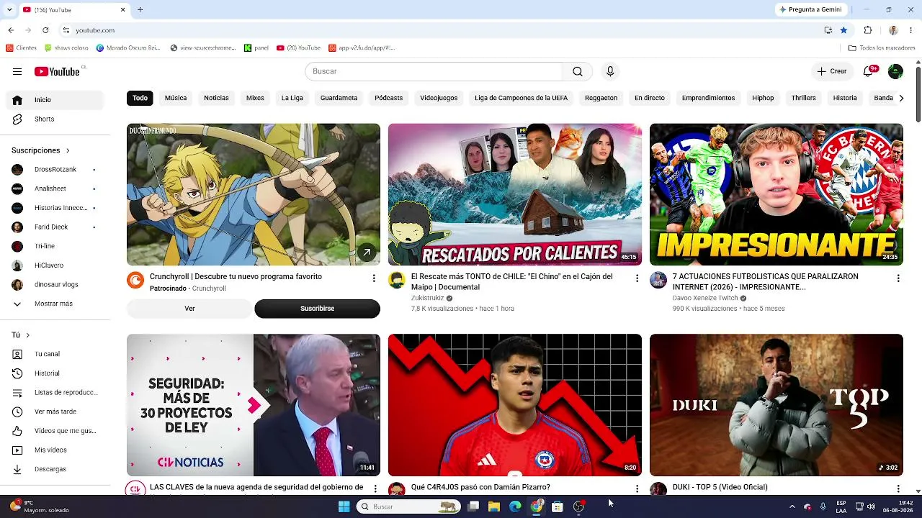Expand the Suscripciones section chevron
This screenshot has width=922, height=518.
pos(68,150)
